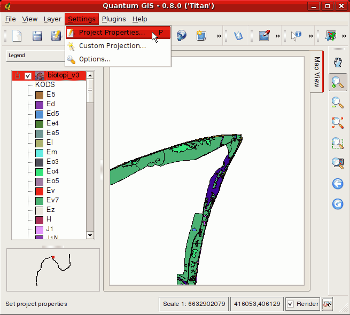This screenshot has height=315, width=350.
Task: Click the Em legend label
Action: (51, 152)
